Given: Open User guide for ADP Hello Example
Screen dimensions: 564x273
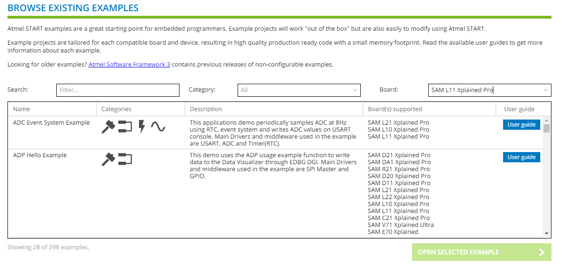Looking at the screenshot, I should click(522, 157).
